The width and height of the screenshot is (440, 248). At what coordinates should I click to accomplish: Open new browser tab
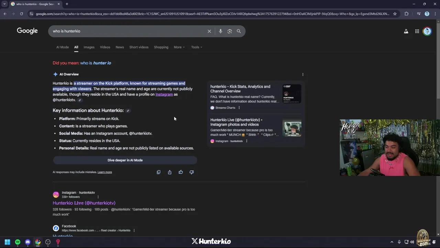point(67,4)
